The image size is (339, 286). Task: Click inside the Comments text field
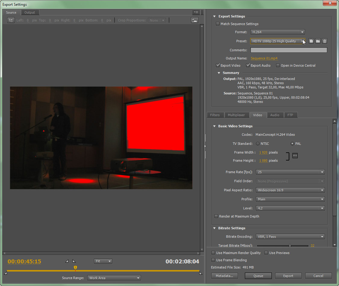coord(288,50)
